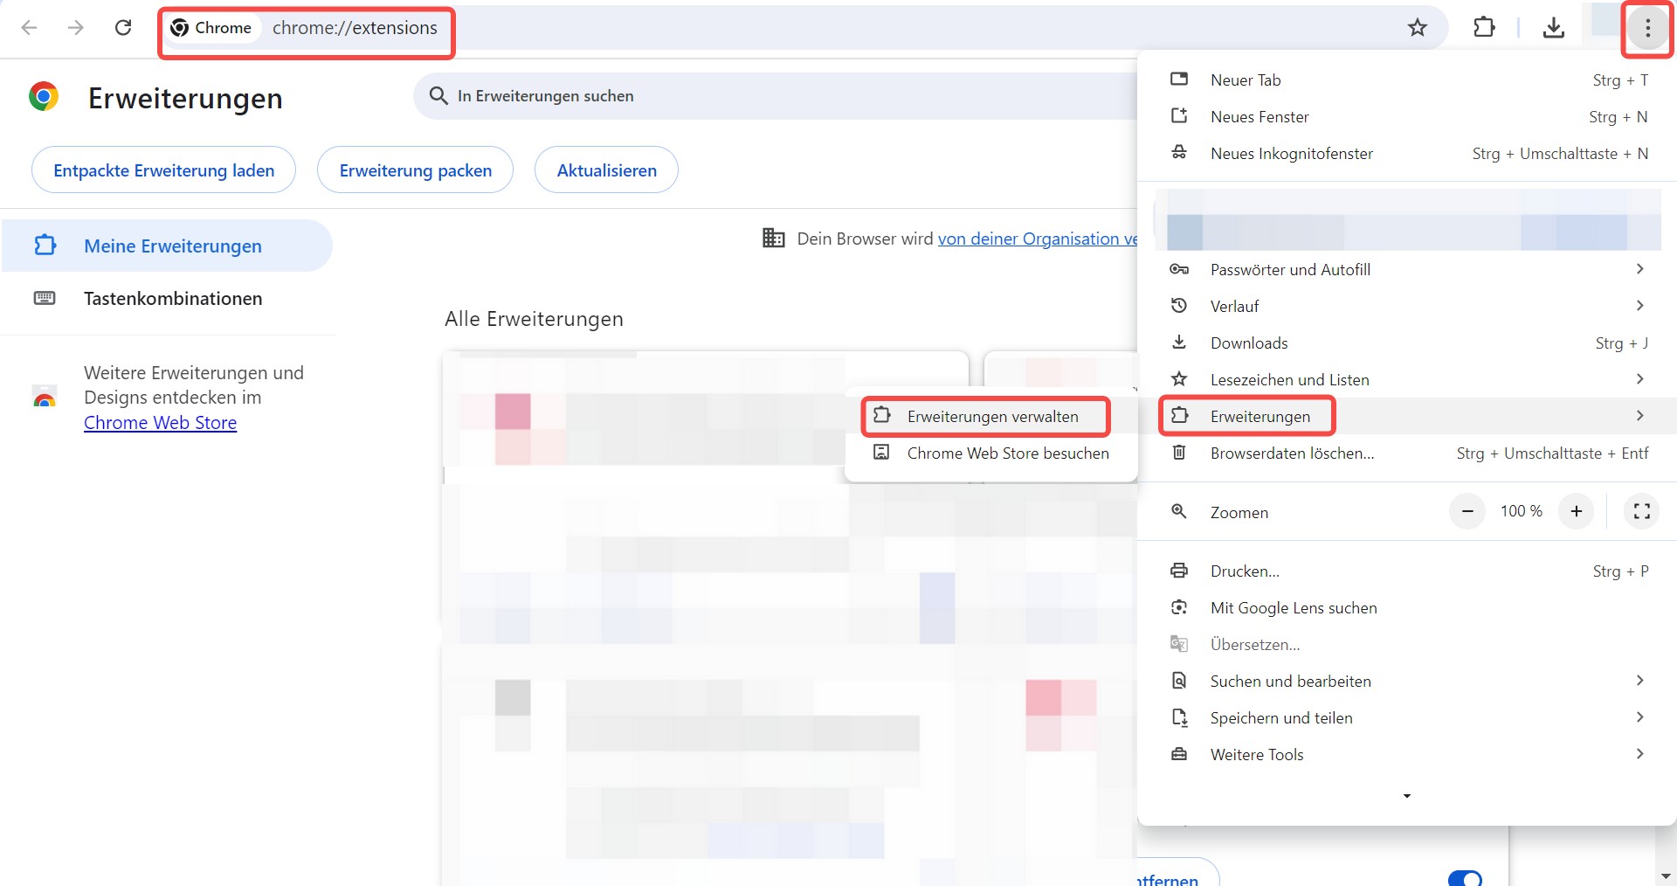The height and width of the screenshot is (886, 1677).
Task: Click the Aktualisieren button
Action: (606, 170)
